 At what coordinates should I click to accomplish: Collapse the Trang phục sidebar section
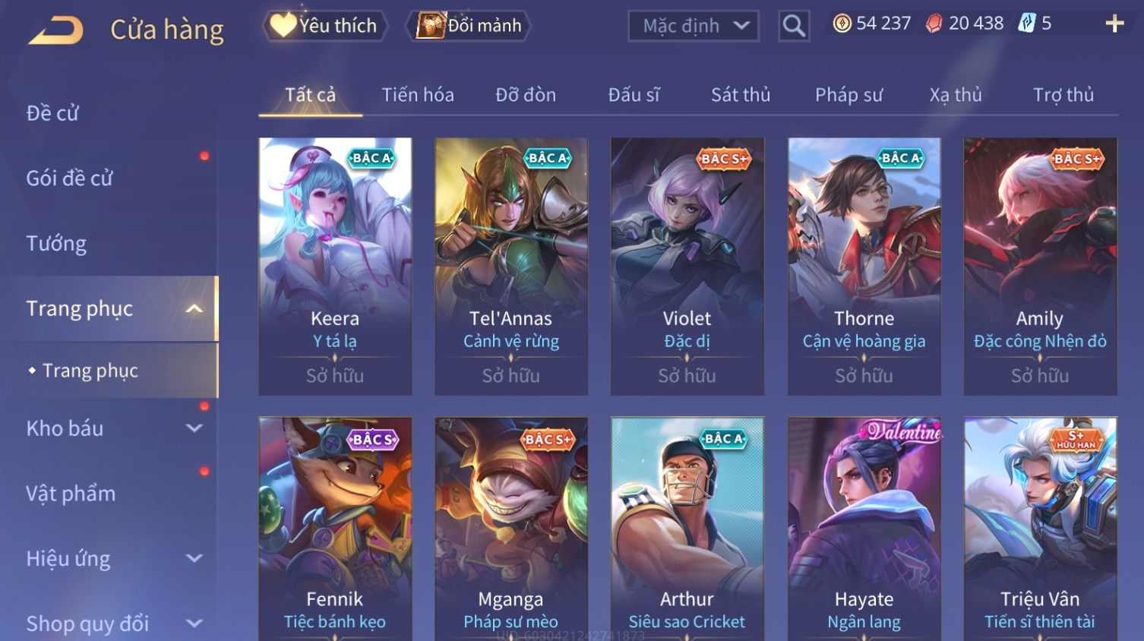click(x=194, y=308)
